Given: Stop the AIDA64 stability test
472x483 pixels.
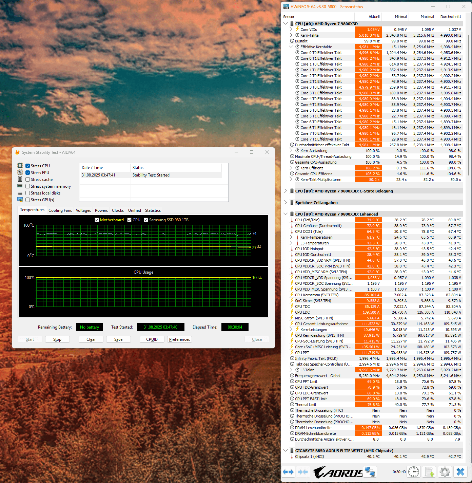Looking at the screenshot, I should coord(57,339).
